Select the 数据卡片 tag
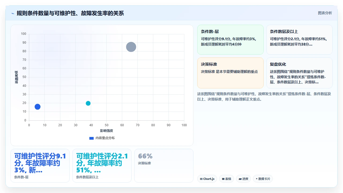Screen dimensions: 343x193 263,179
